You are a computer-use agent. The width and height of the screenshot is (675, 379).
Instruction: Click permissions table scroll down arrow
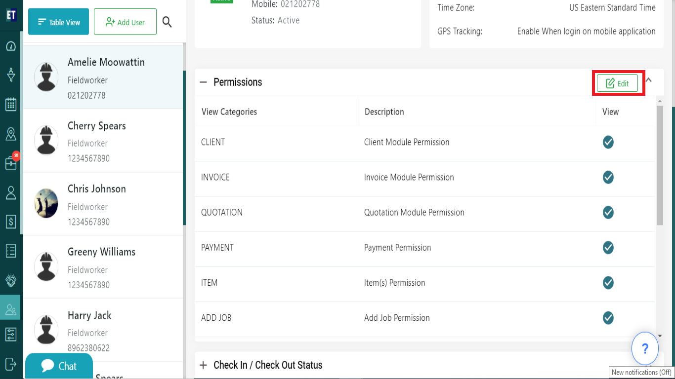[660, 336]
